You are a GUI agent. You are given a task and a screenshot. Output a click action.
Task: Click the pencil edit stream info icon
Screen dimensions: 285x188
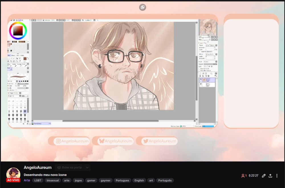coord(264,176)
